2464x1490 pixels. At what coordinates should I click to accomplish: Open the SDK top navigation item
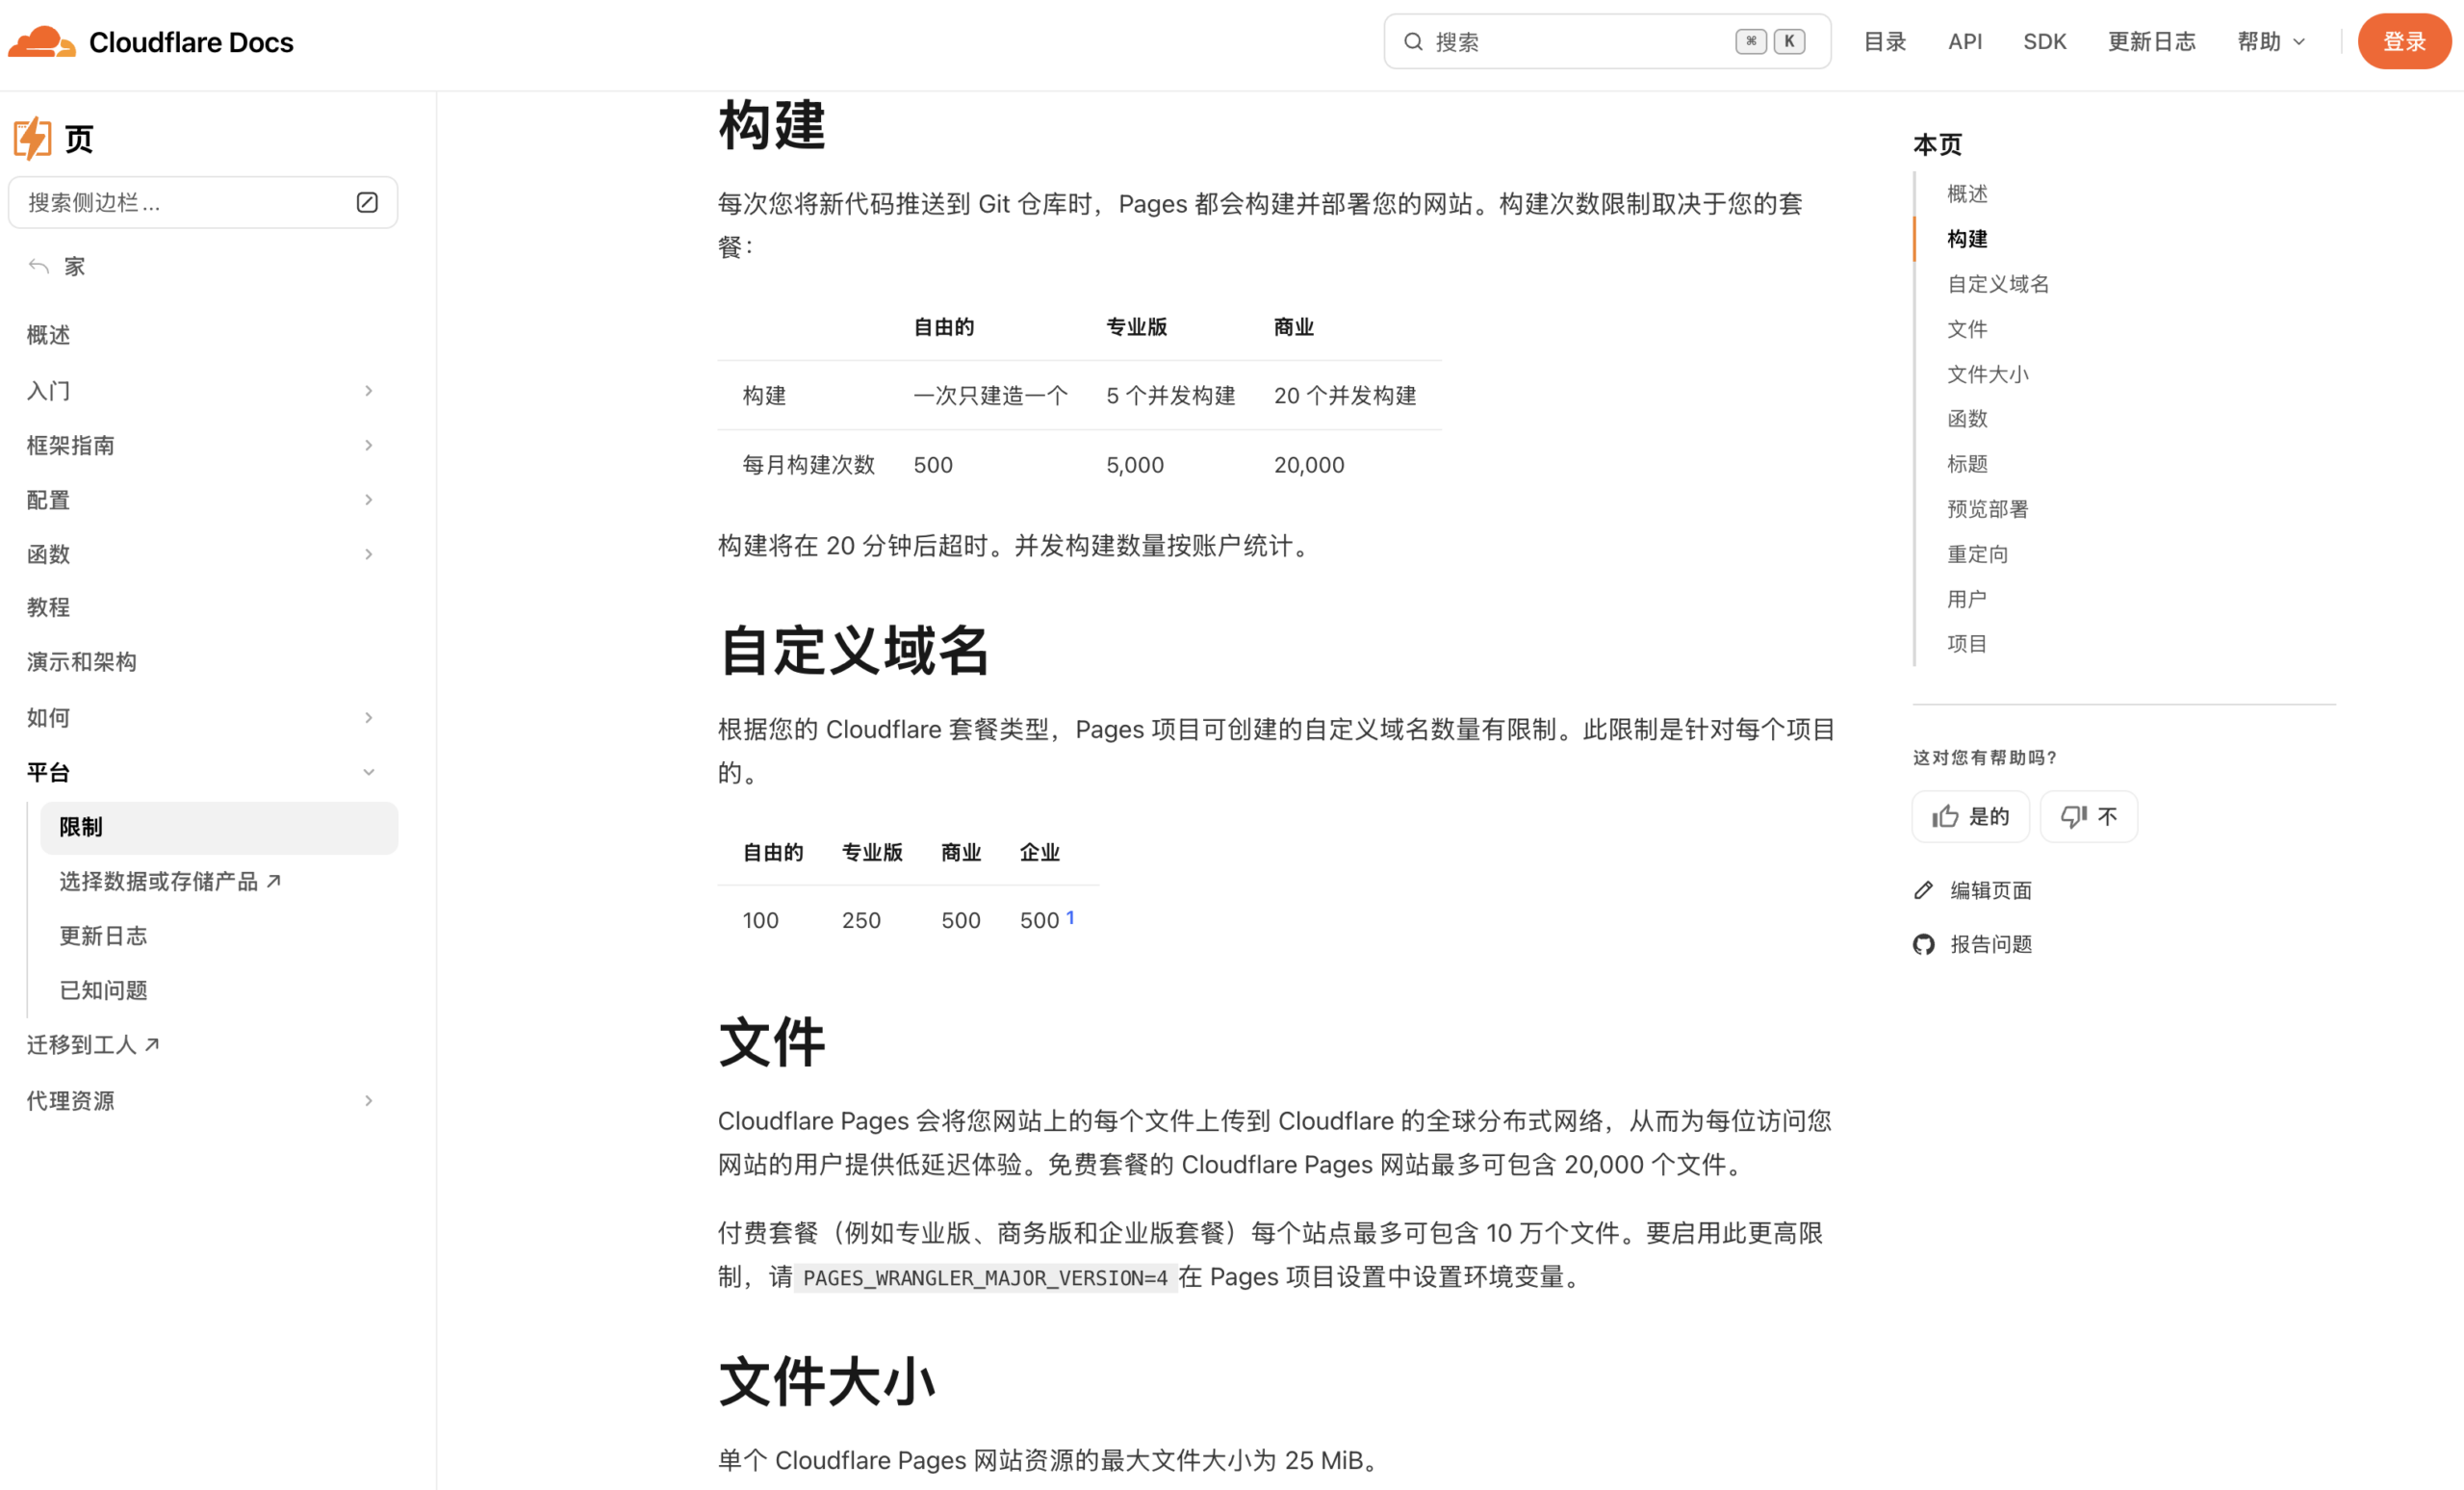point(2044,42)
